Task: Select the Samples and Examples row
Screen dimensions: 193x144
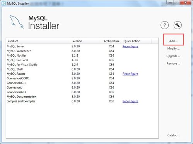Action: 82,101
